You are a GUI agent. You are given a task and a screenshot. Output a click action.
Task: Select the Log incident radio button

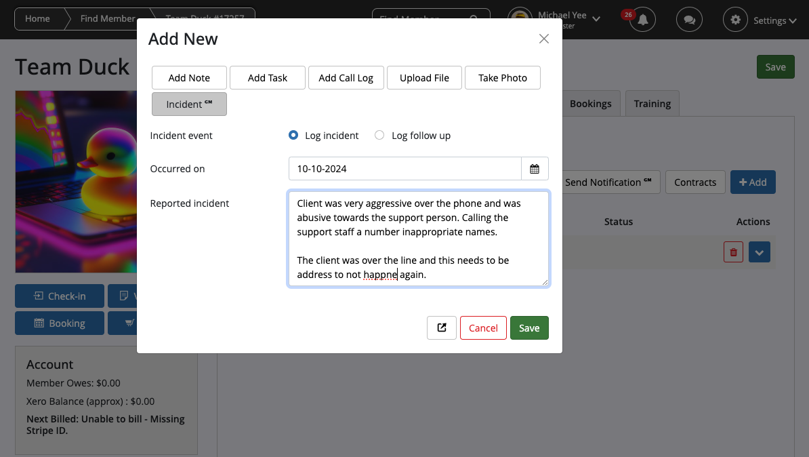[293, 136]
